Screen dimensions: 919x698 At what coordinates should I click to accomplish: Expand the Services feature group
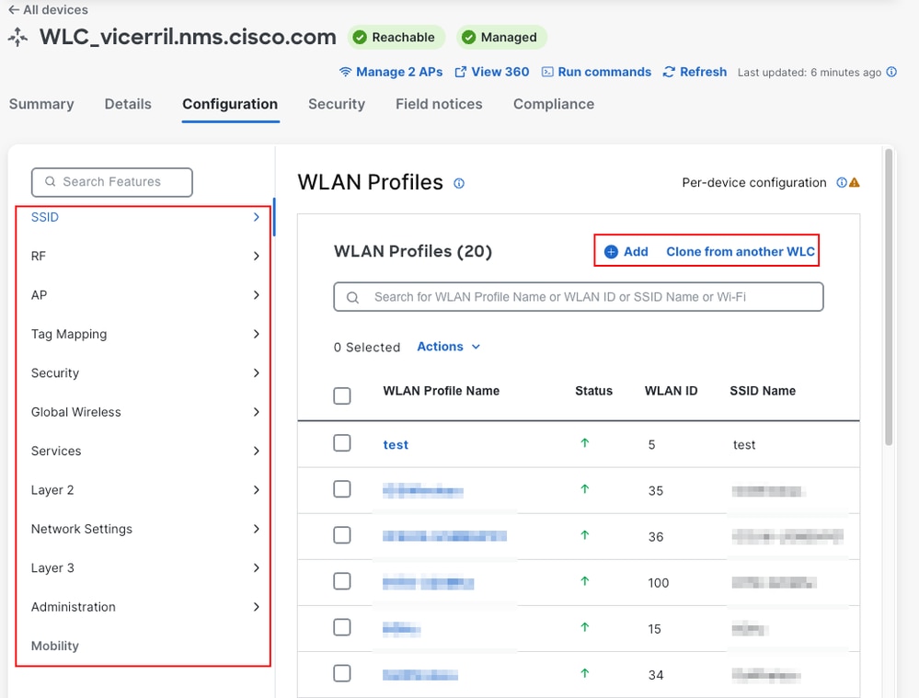click(144, 451)
